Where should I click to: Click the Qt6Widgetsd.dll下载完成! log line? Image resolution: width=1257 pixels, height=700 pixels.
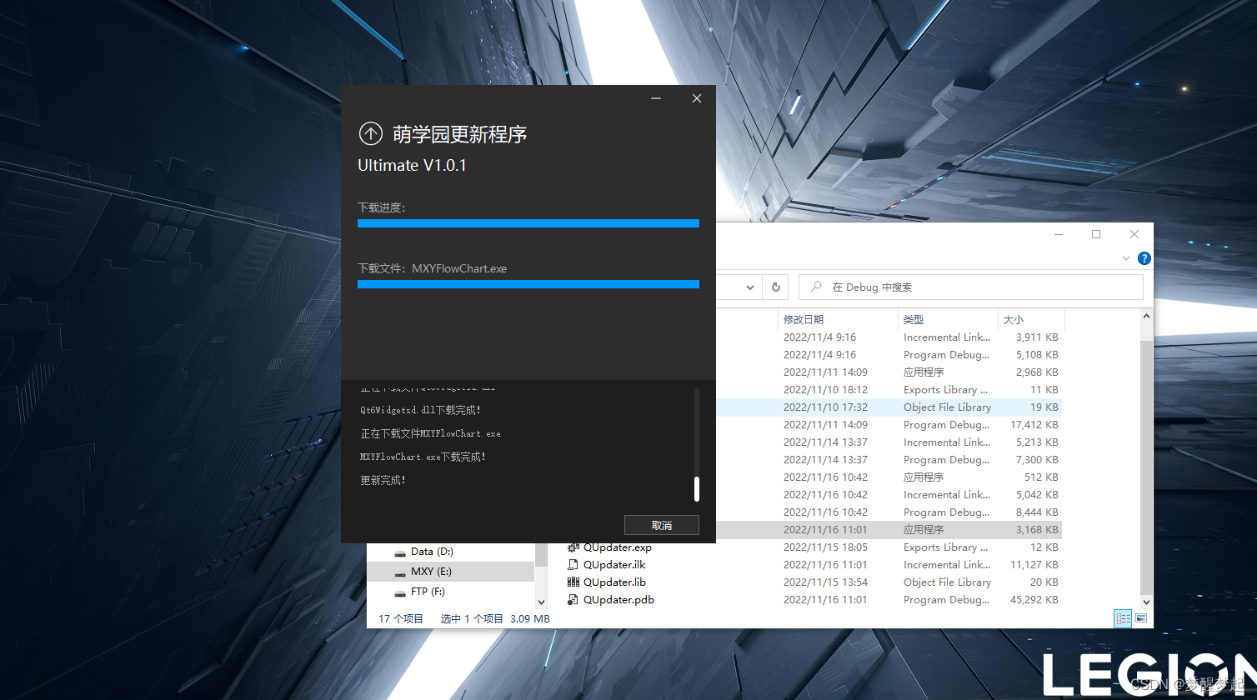(420, 411)
